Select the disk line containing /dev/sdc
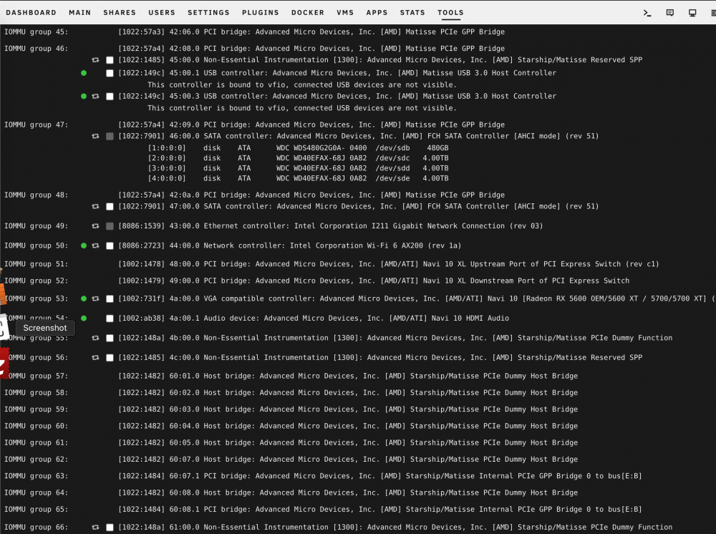 [298, 158]
